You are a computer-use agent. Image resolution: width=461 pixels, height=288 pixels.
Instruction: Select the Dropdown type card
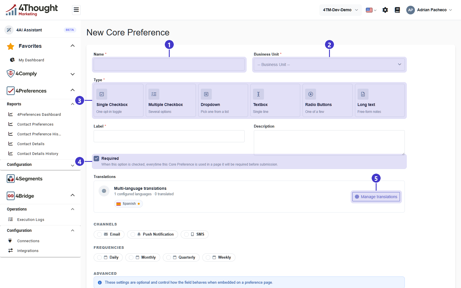point(223,100)
